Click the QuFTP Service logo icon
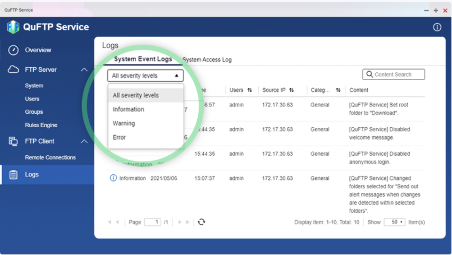The image size is (452, 255). pyautogui.click(x=13, y=27)
